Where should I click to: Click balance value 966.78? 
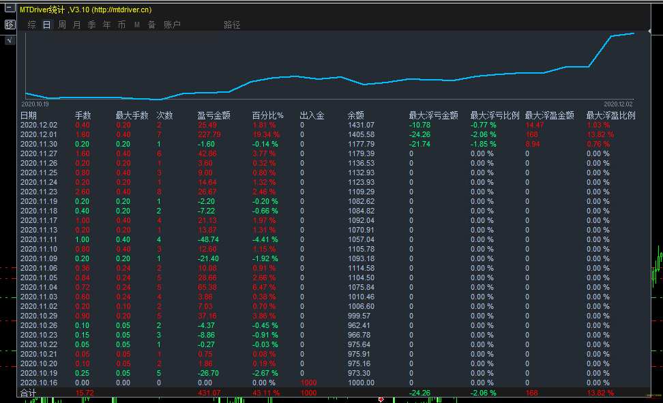coord(359,335)
